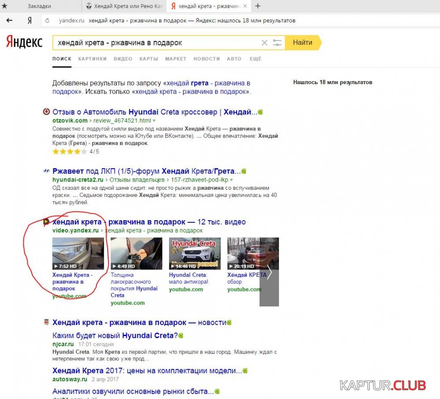Viewport: 440px width, 399px height.
Task: Open advanced search settings sliders icon
Action: 277,43
